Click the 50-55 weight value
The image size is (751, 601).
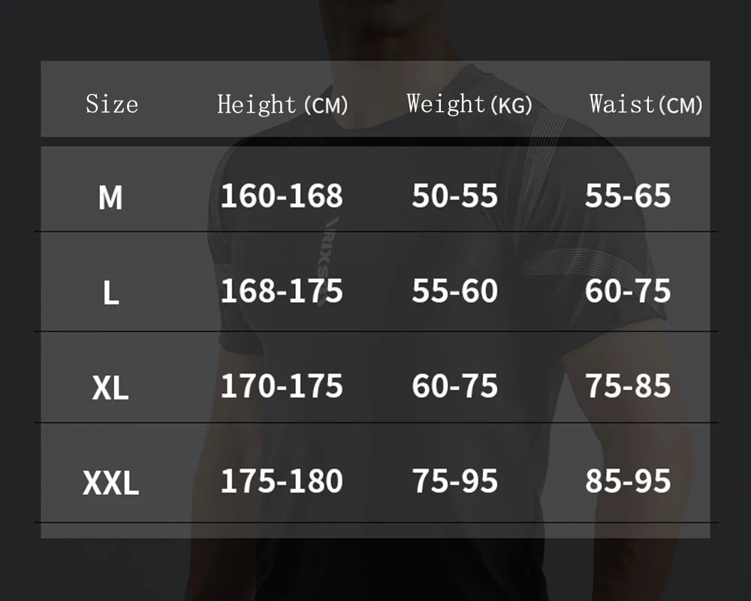point(455,195)
